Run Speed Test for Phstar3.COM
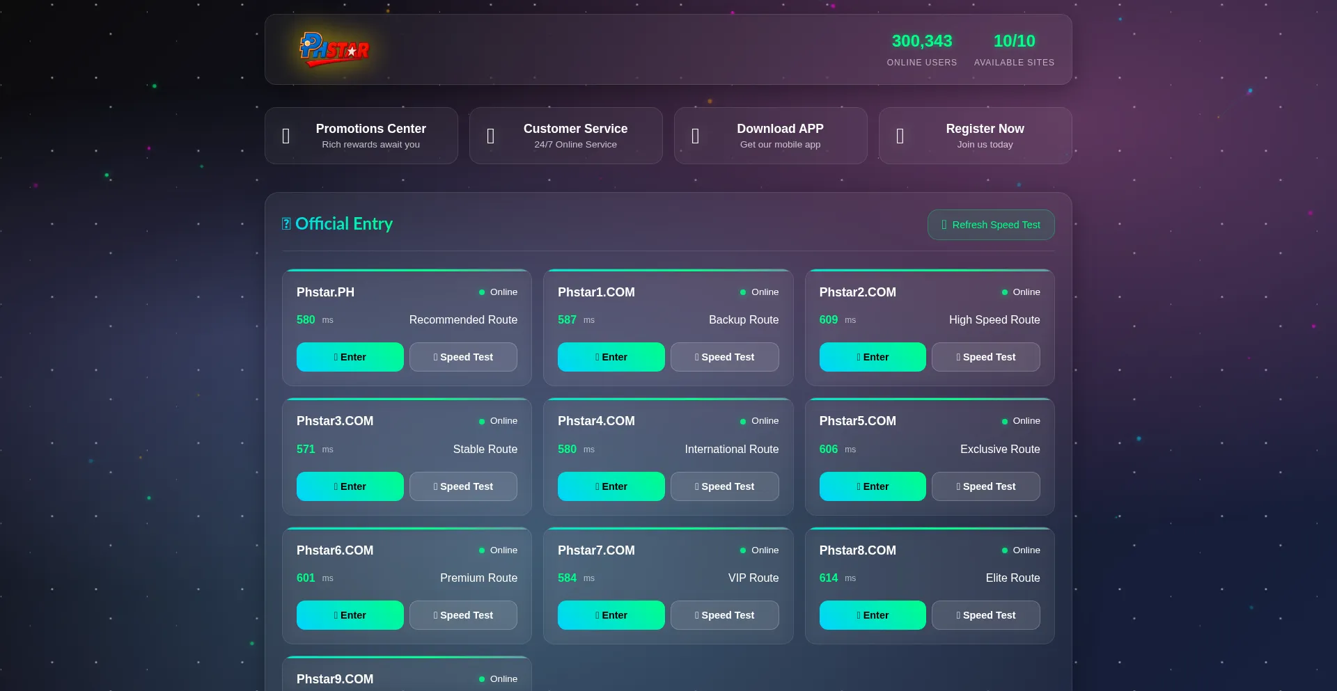1337x691 pixels. pyautogui.click(x=463, y=486)
